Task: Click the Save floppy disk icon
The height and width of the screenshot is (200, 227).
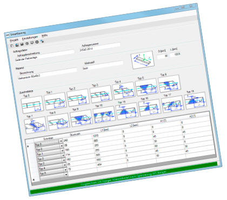Action: [22, 44]
